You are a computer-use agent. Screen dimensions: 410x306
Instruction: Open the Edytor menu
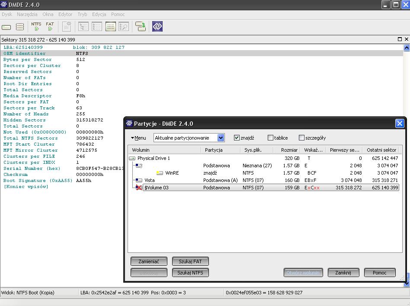(x=65, y=14)
